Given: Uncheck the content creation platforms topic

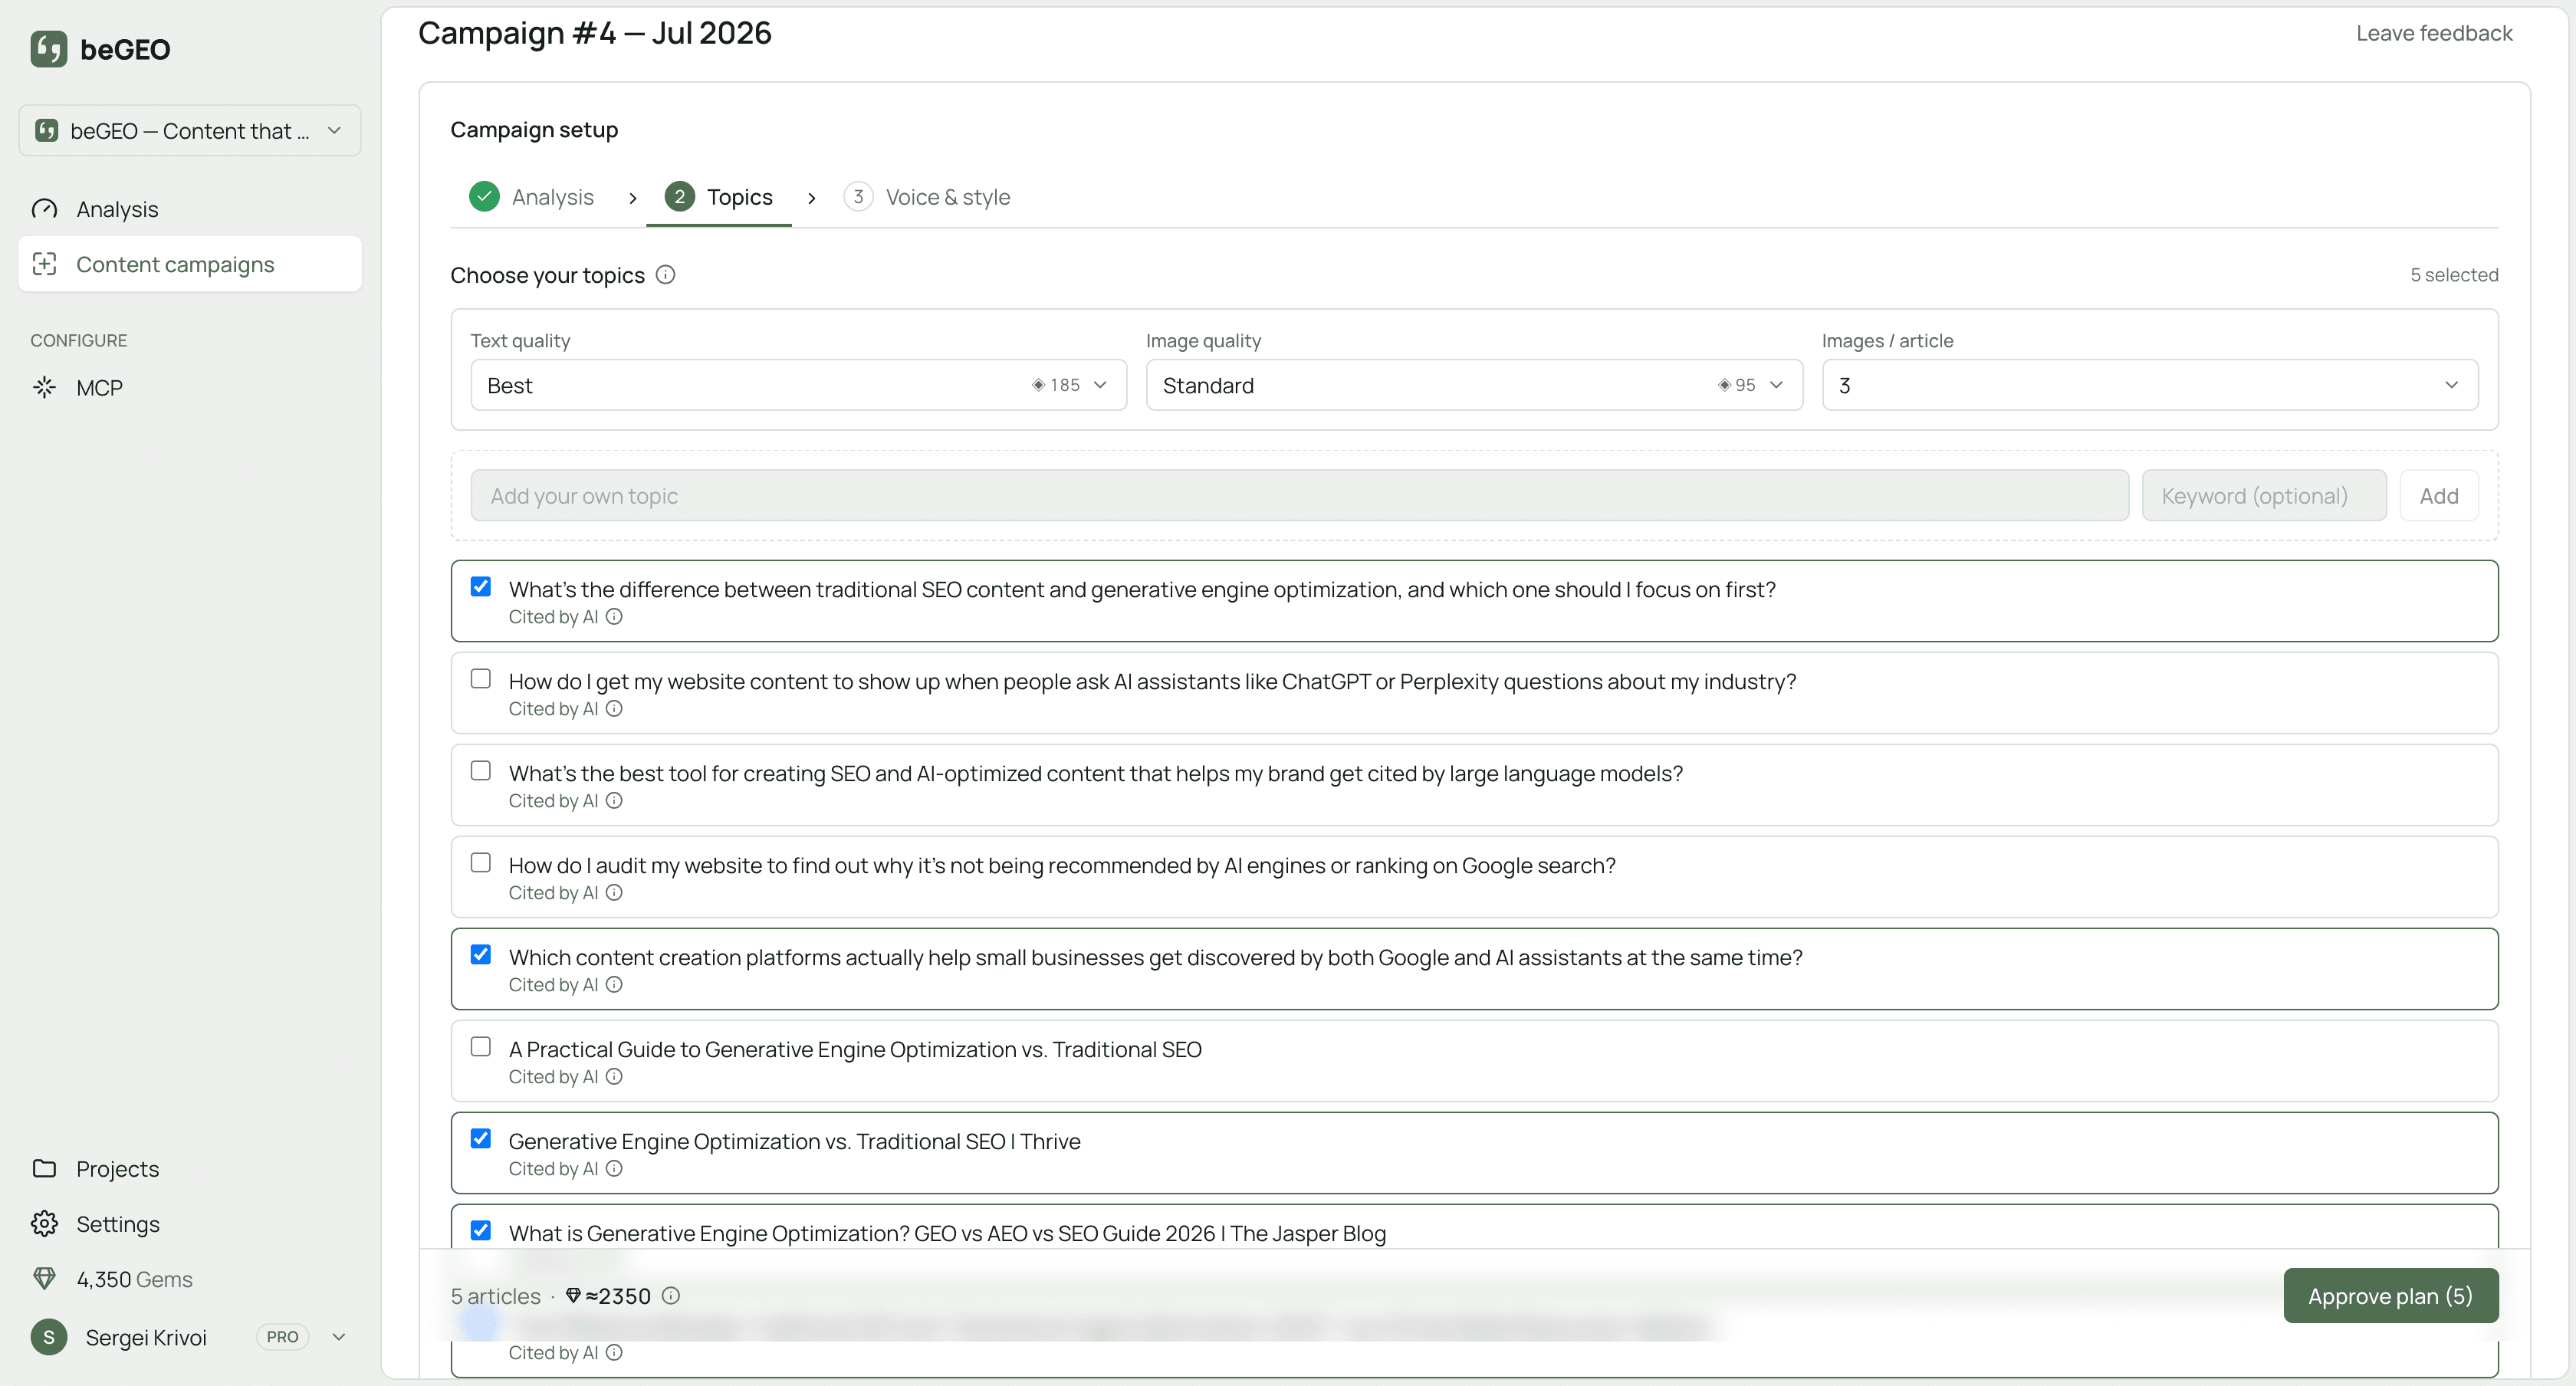Looking at the screenshot, I should (481, 955).
